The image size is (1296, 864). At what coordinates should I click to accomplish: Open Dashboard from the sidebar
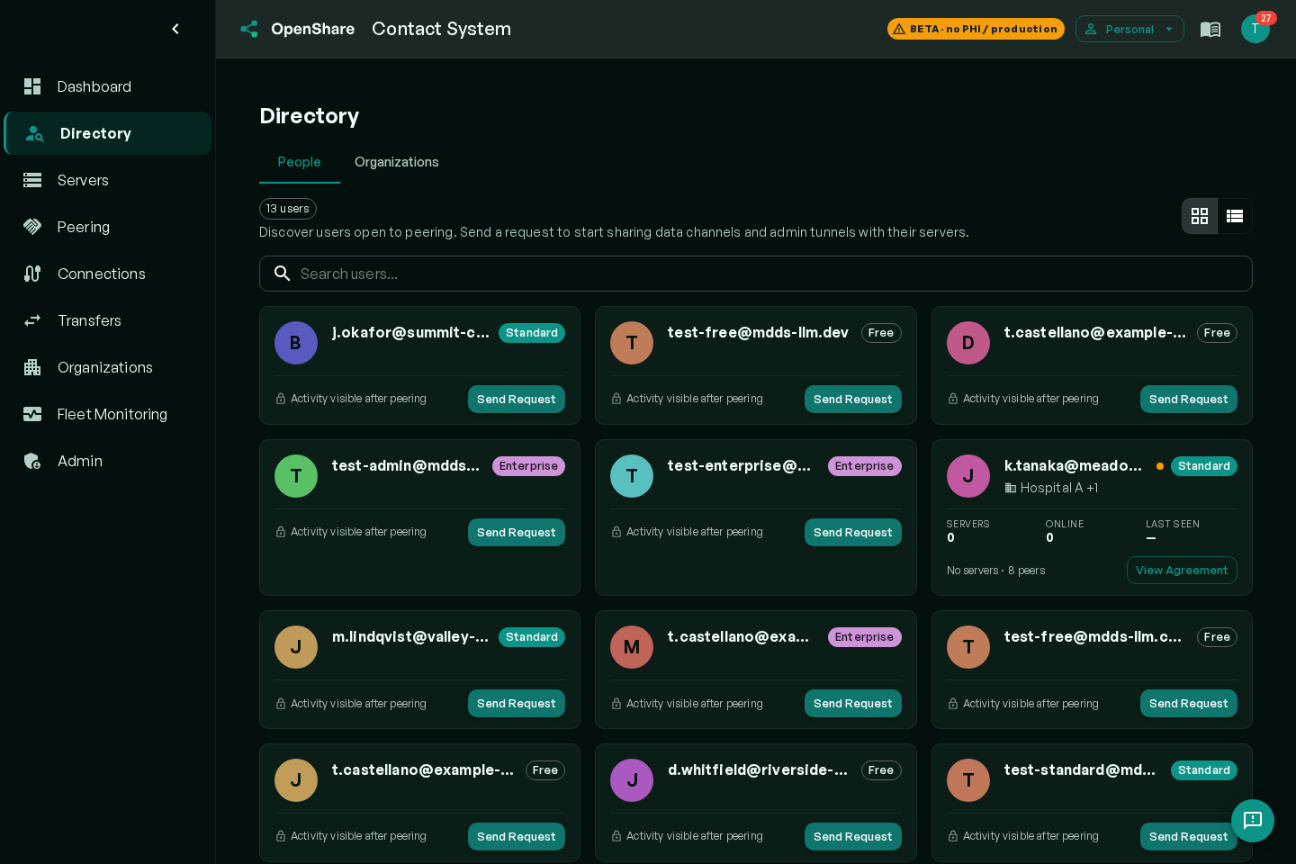[x=108, y=86]
